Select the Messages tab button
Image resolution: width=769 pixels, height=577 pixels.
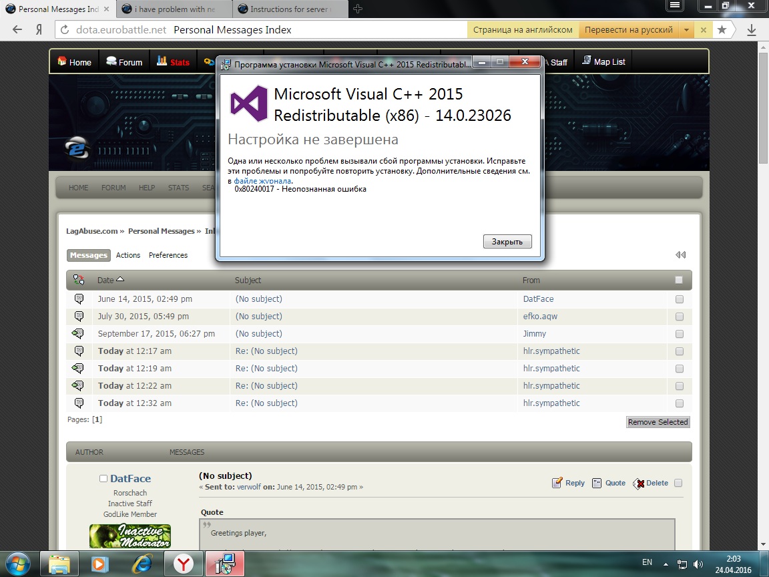point(88,255)
